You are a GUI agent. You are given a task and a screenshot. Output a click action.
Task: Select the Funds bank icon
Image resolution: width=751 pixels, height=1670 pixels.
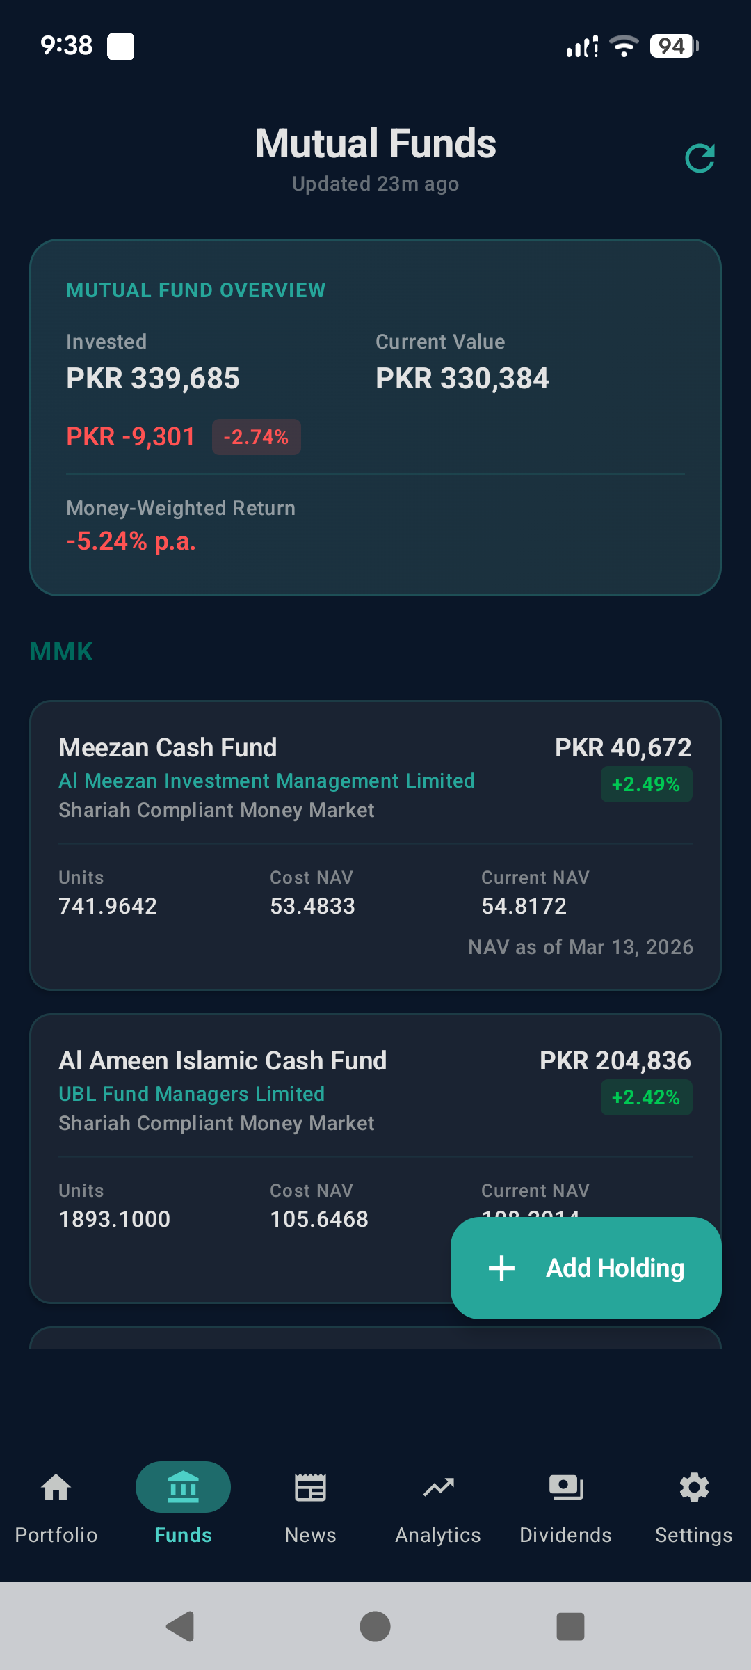pos(183,1488)
